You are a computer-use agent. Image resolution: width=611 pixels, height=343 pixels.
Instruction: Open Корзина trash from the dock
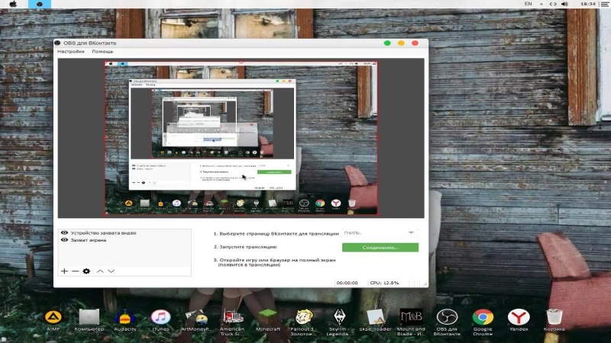click(554, 320)
